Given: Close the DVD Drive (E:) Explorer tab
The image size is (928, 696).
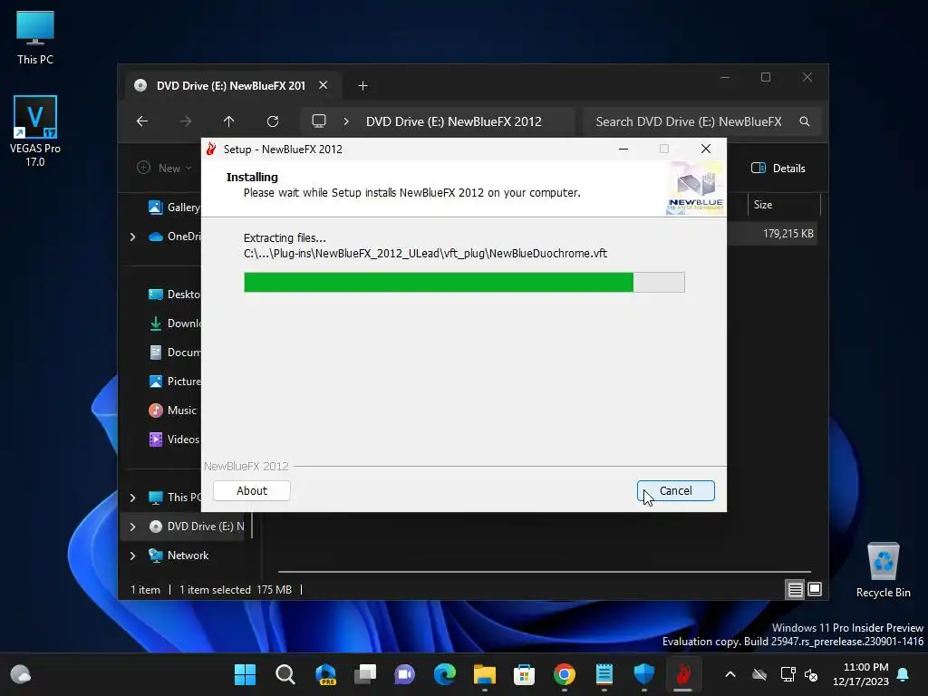Looking at the screenshot, I should [324, 85].
